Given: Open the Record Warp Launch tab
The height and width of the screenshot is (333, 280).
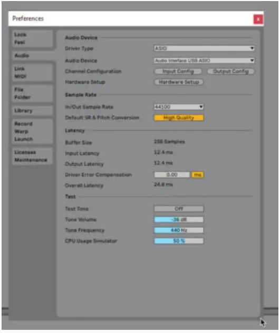Looking at the screenshot, I should pyautogui.click(x=33, y=131).
